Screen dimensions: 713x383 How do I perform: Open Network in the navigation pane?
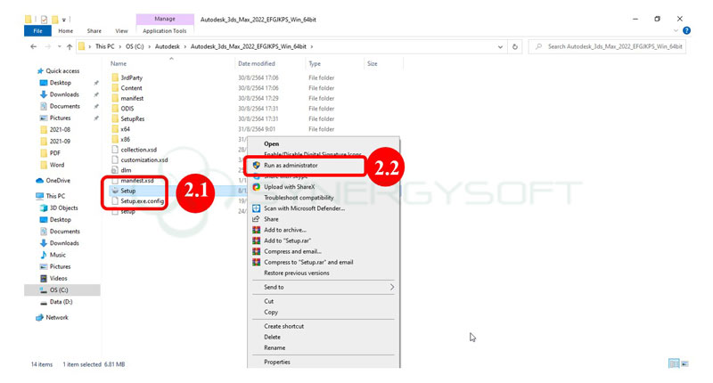56,317
